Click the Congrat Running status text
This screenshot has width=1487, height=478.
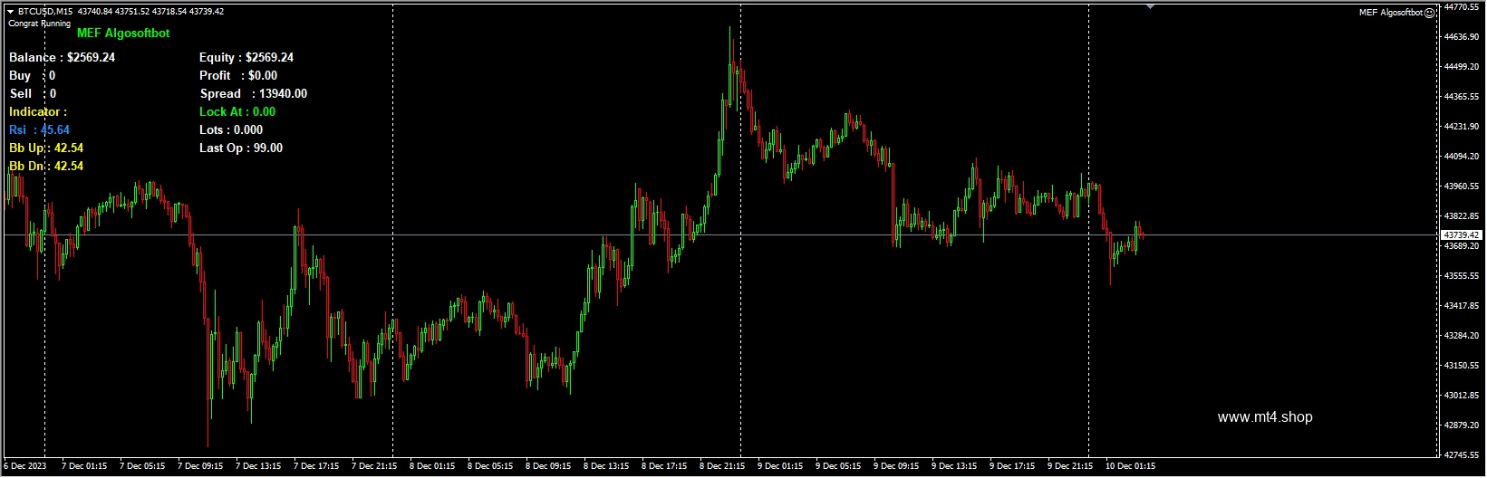point(40,24)
